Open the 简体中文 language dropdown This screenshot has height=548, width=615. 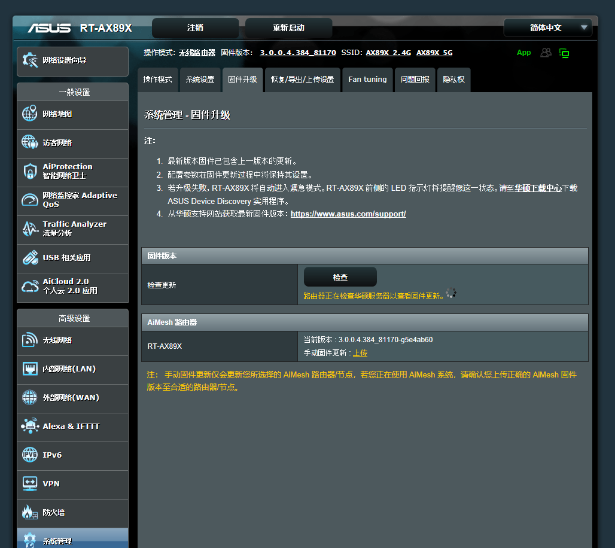547,28
